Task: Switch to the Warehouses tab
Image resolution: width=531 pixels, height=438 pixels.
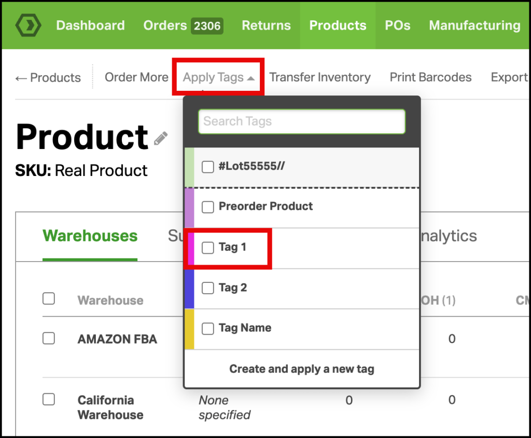Action: (x=89, y=236)
